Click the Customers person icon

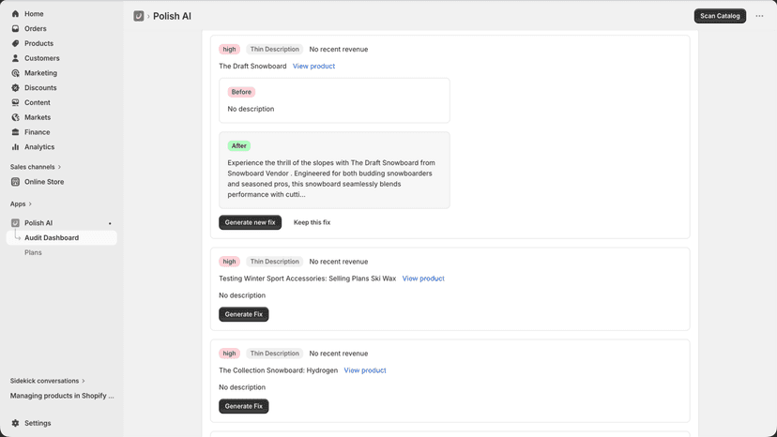coord(15,58)
